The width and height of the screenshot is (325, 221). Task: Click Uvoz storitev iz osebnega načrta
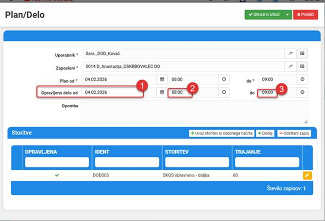[x=221, y=133]
